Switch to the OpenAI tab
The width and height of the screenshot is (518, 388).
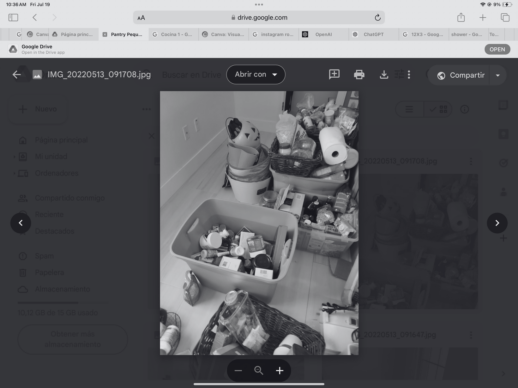[323, 34]
